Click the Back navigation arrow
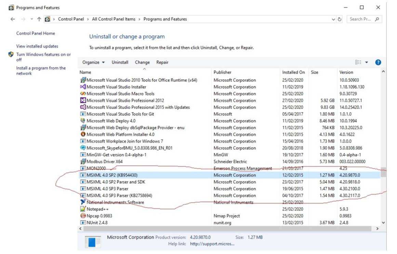Image resolution: width=397 pixels, height=254 pixels. [13, 19]
